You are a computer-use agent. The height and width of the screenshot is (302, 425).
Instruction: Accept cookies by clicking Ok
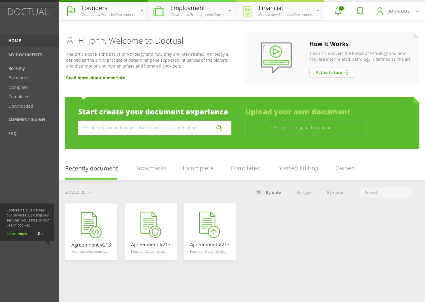click(x=40, y=234)
